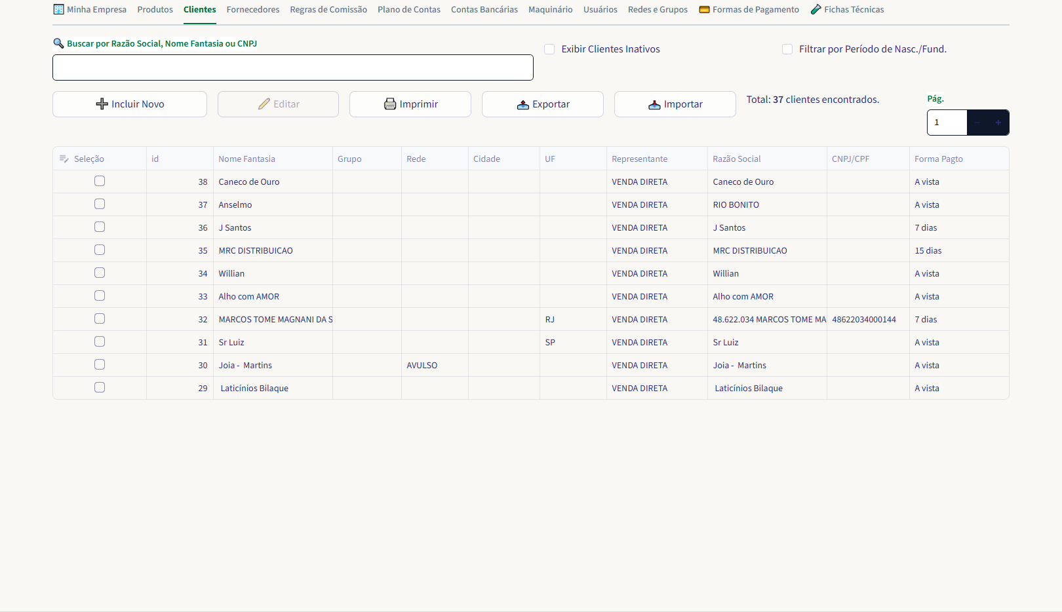Click the Importar button
Image resolution: width=1062 pixels, height=612 pixels.
tap(675, 104)
